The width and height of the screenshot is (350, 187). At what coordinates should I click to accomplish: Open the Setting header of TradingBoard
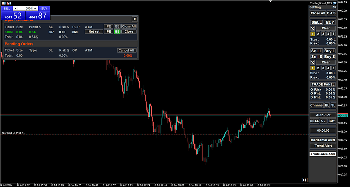pyautogui.click(x=323, y=7)
